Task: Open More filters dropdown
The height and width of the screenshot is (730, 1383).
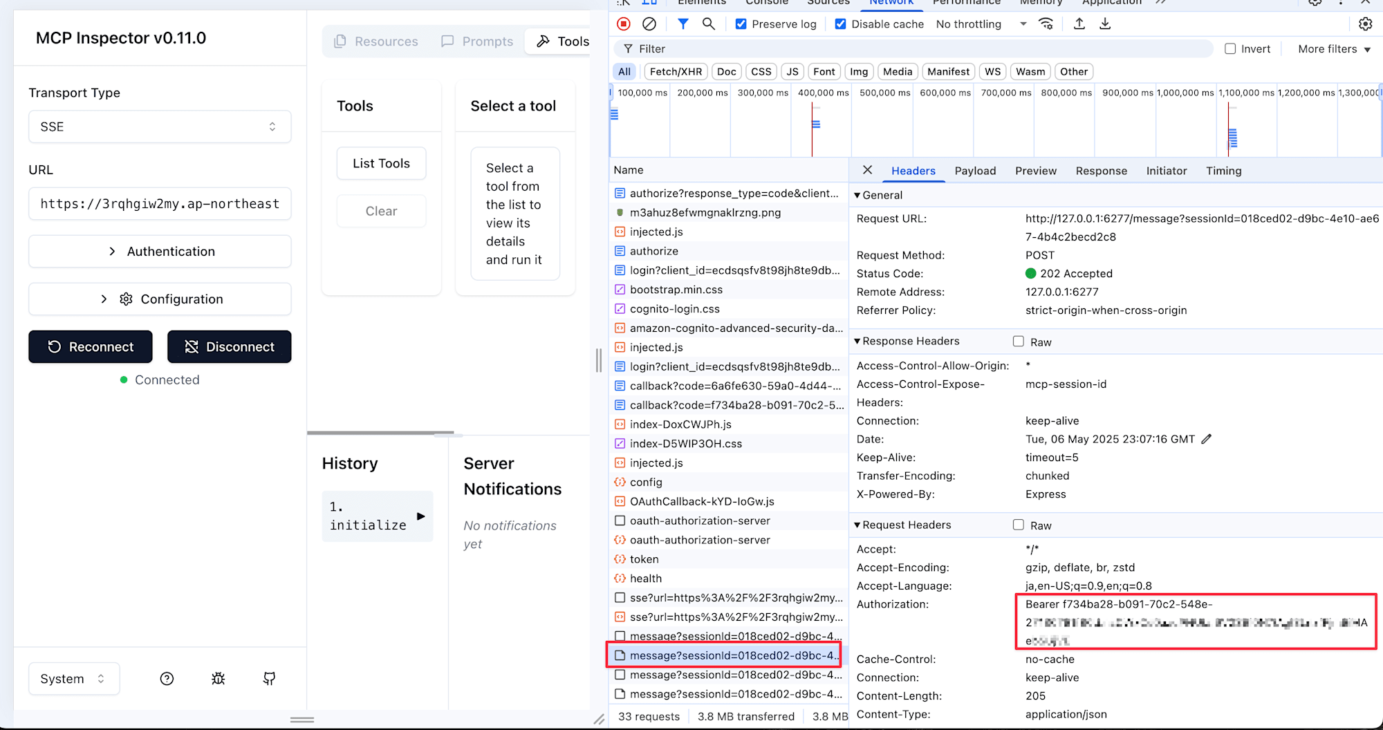Action: tap(1334, 49)
